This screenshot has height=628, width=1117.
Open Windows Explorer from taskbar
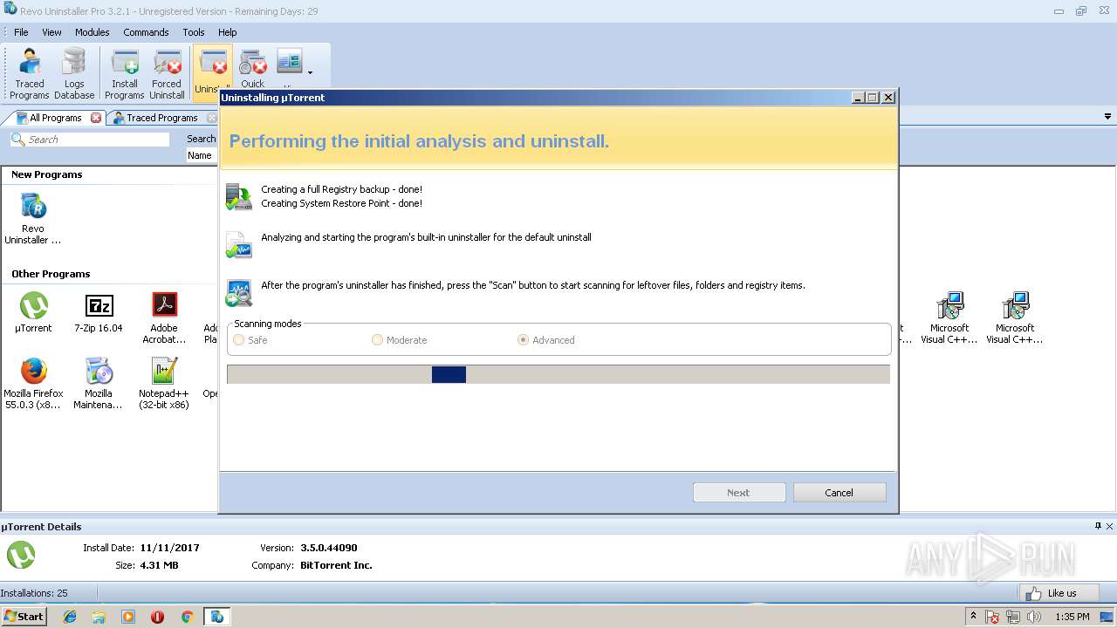99,617
